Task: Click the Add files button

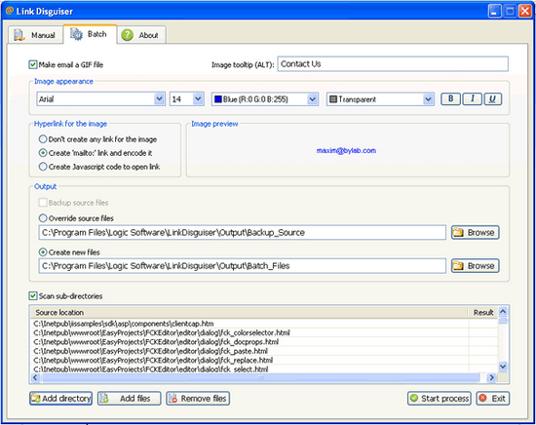Action: coord(130,399)
